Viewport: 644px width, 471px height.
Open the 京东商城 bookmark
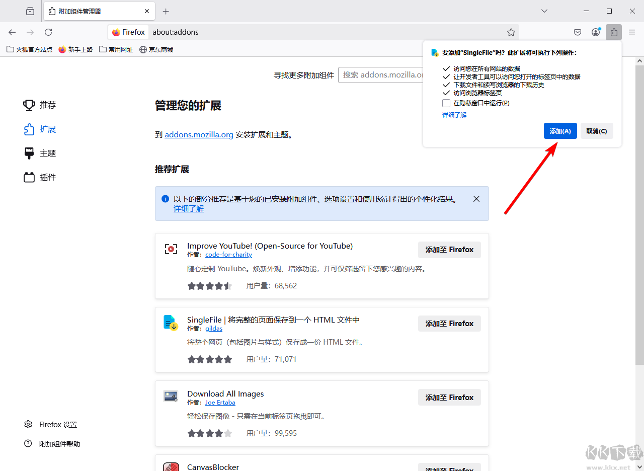click(160, 49)
